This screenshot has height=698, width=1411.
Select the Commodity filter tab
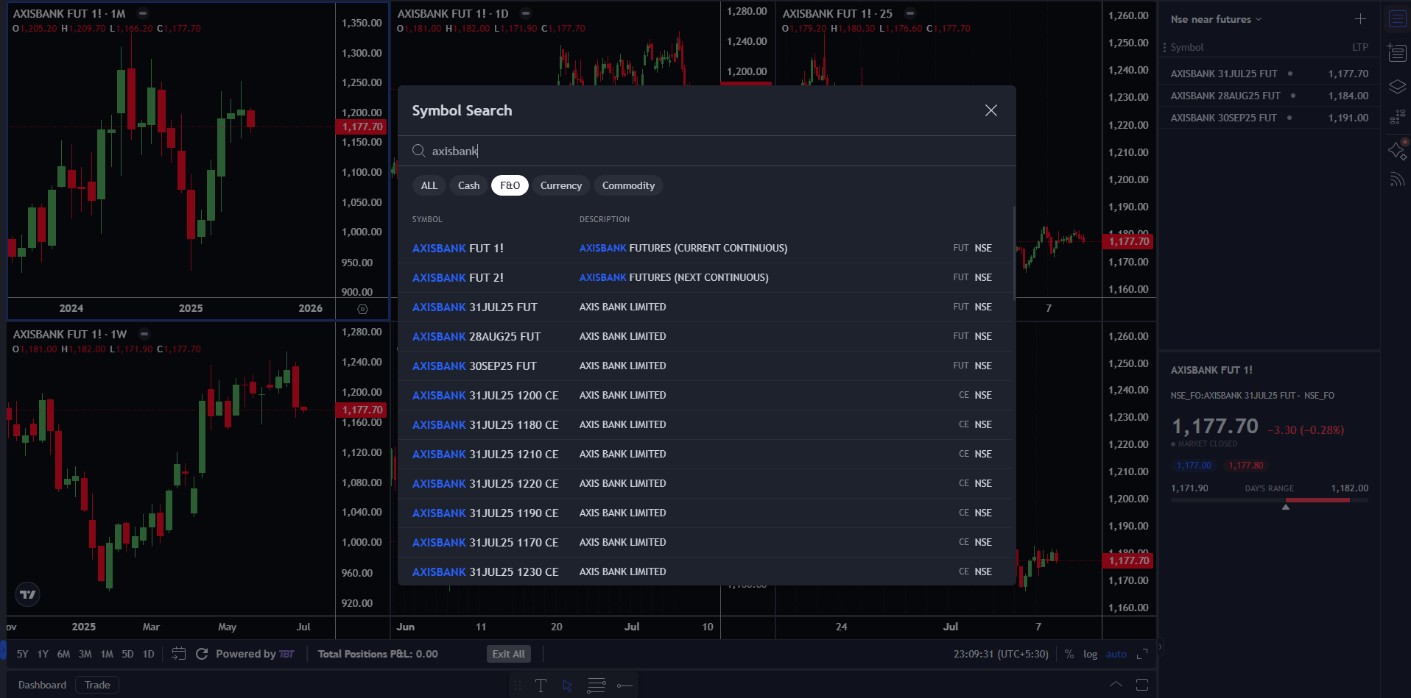[628, 185]
